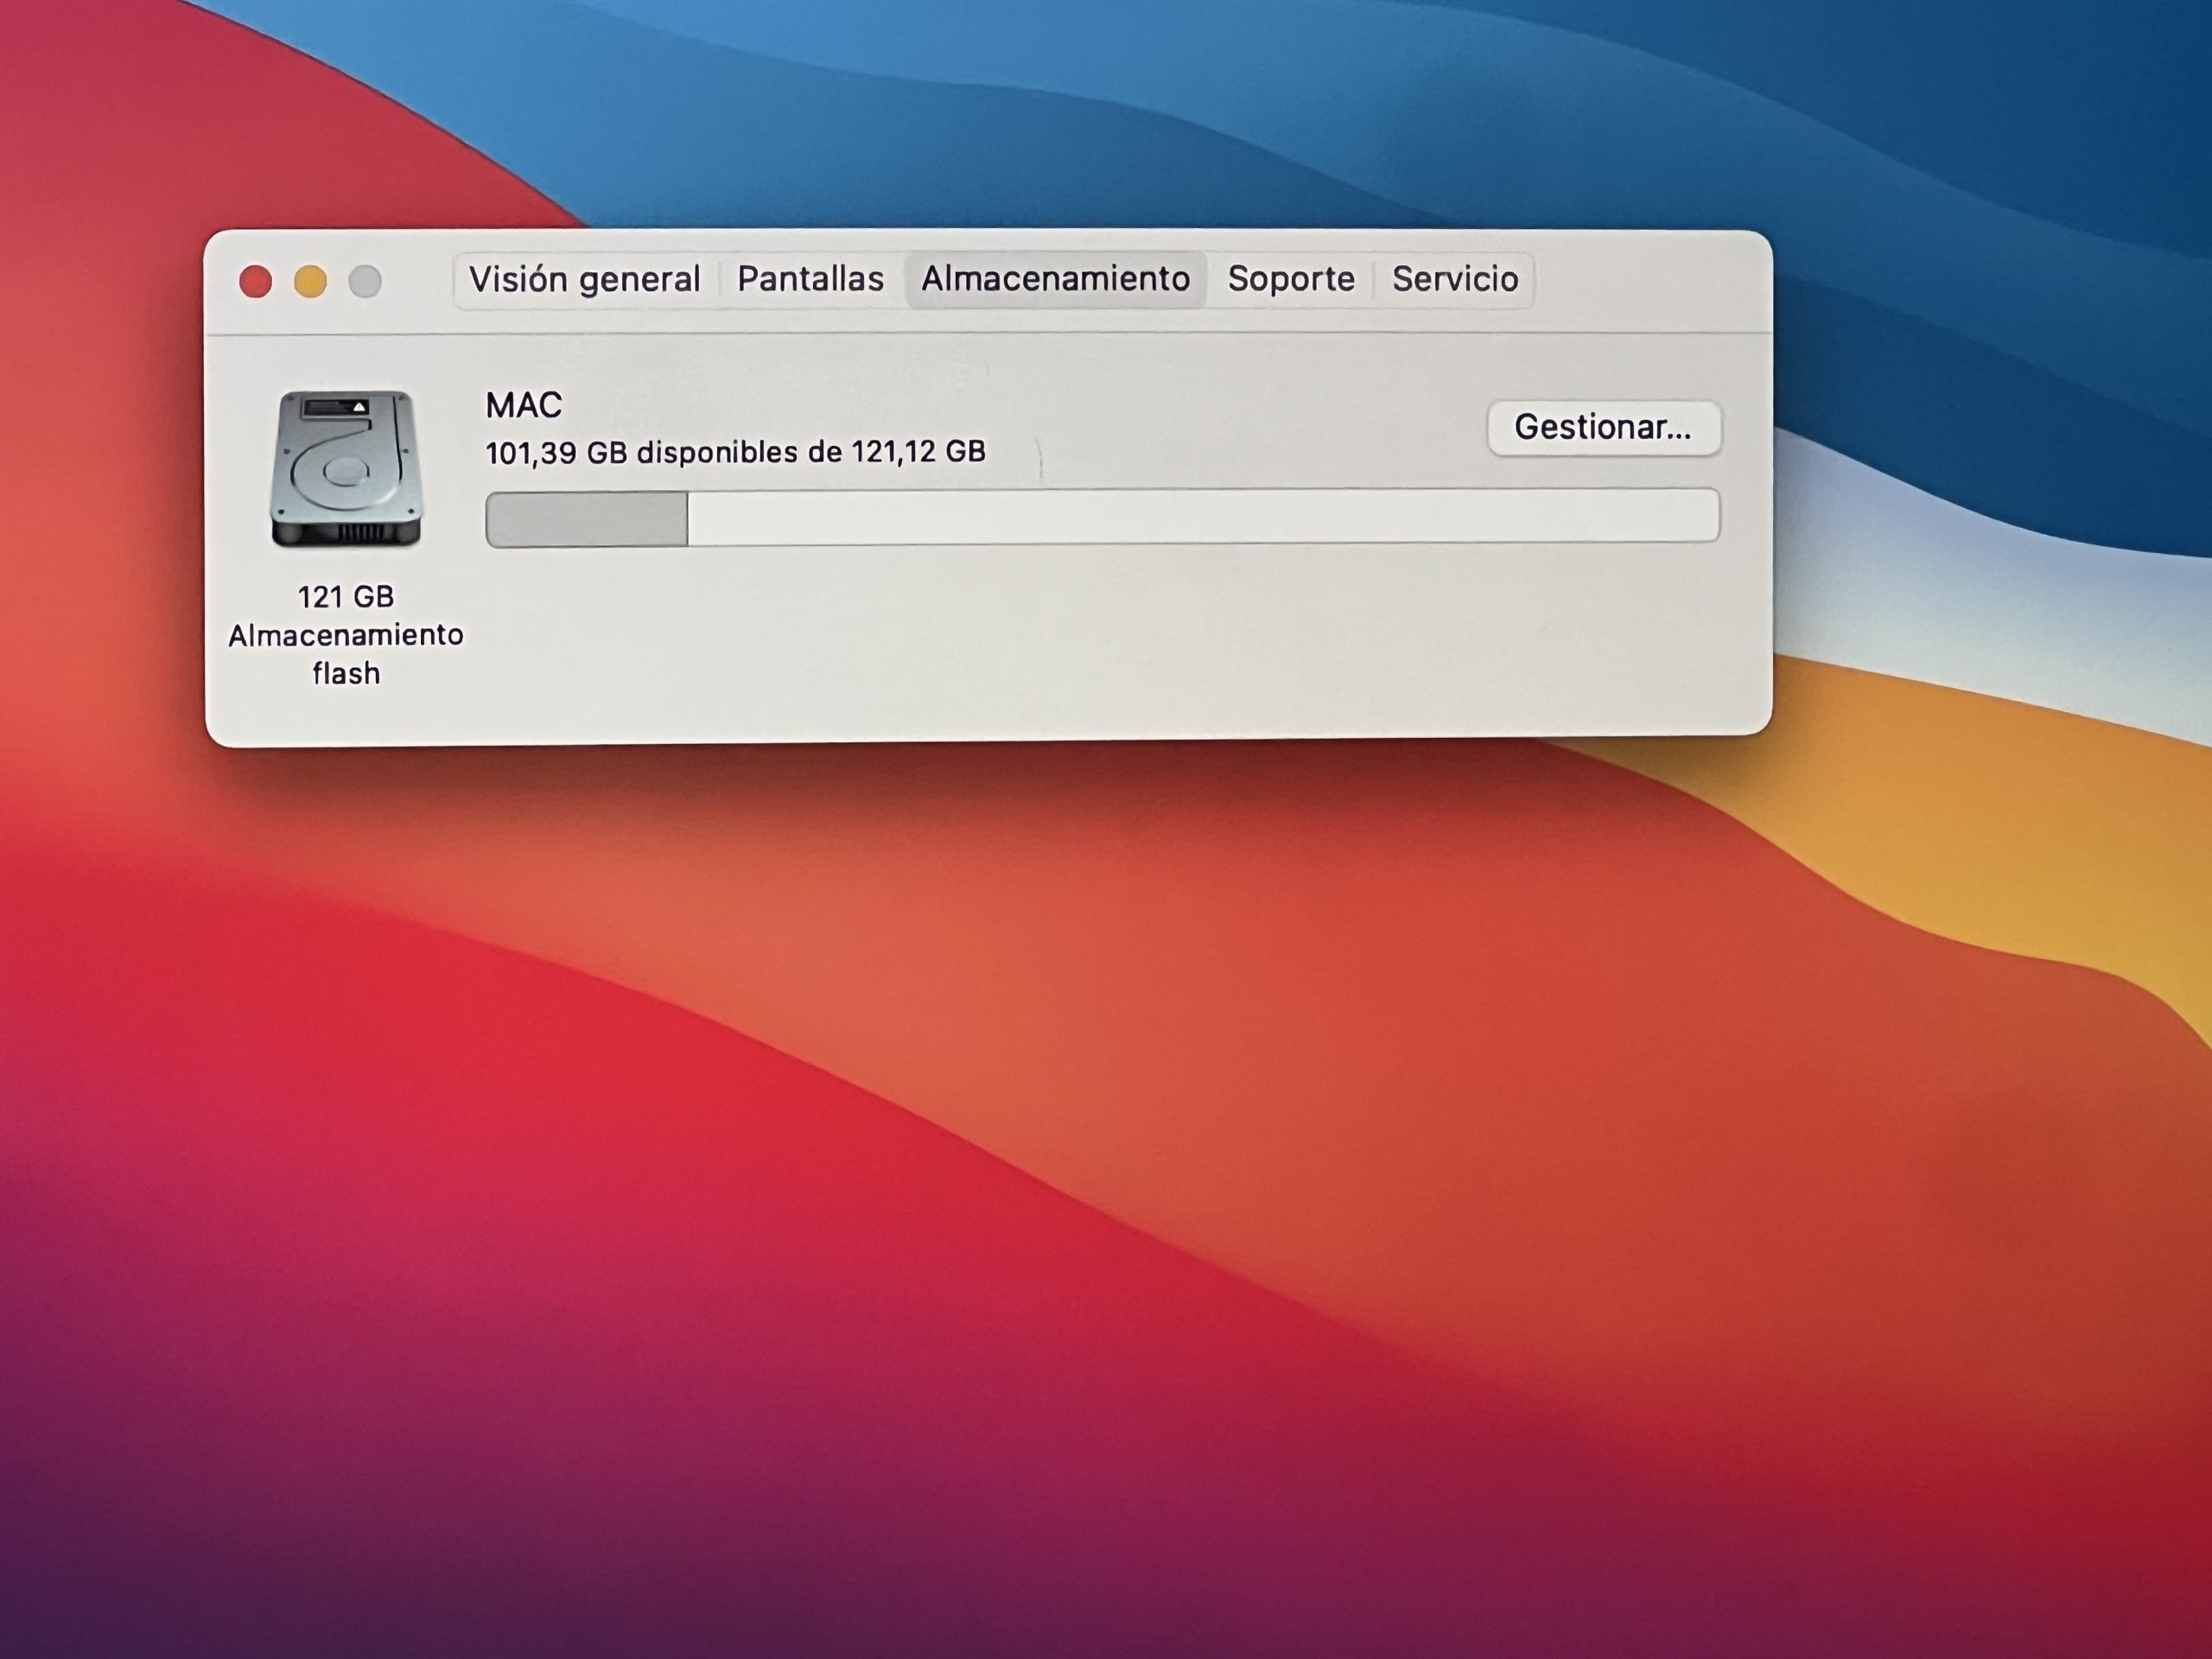
Task: Click the grayed-out zoom window button
Action: point(365,282)
